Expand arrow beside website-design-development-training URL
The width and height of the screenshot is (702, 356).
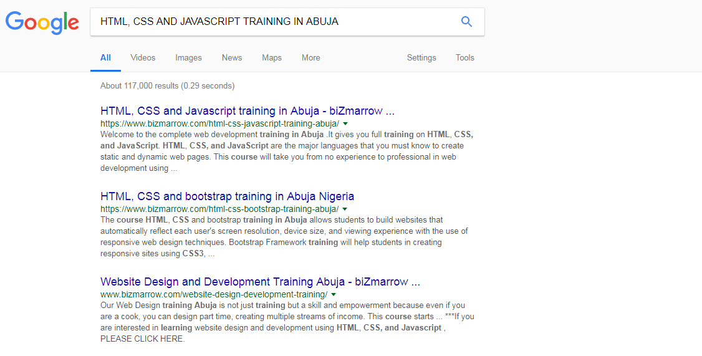[x=334, y=295]
